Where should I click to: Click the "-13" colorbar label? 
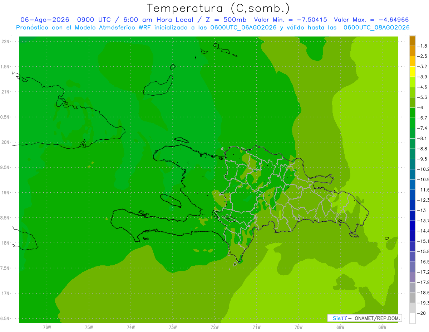pyautogui.click(x=421, y=210)
